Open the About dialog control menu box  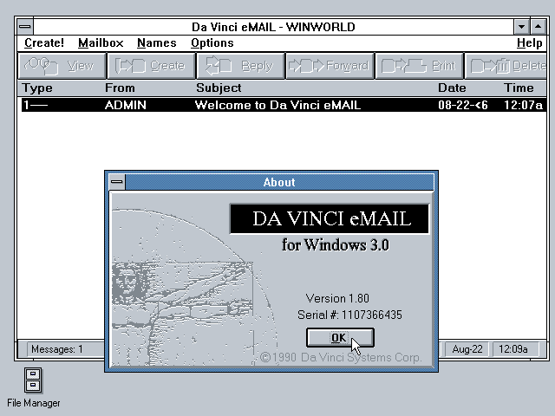117,182
